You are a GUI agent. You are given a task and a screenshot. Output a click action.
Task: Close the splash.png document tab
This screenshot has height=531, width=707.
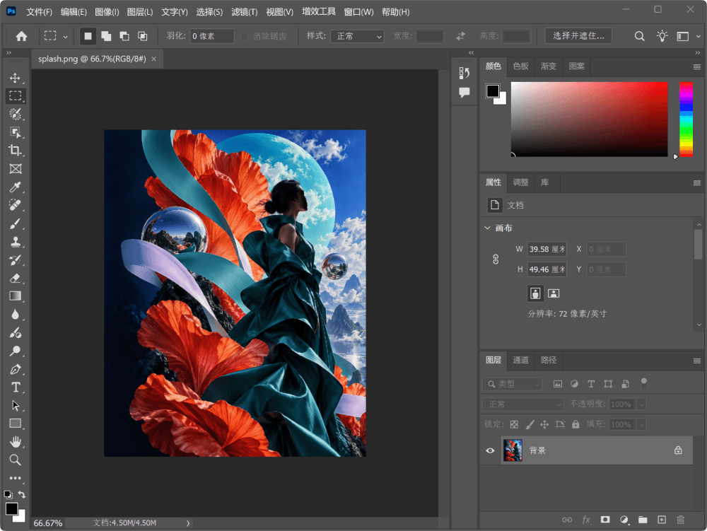[153, 59]
